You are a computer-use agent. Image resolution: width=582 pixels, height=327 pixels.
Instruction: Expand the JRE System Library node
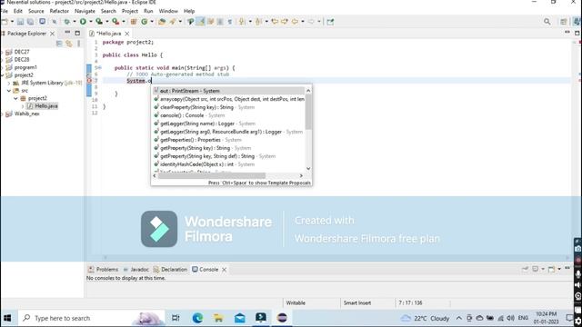pyautogui.click(x=9, y=83)
